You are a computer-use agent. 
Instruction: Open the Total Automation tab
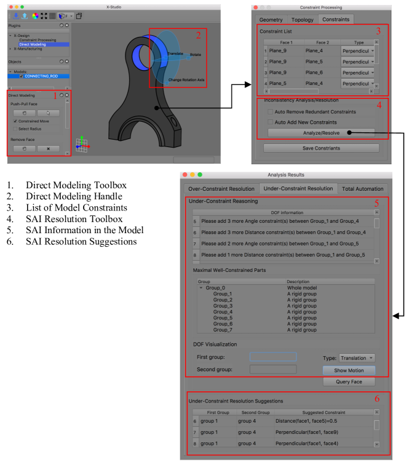pyautogui.click(x=362, y=189)
